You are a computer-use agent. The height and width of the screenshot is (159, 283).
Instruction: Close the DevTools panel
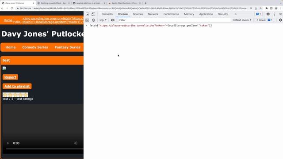tap(280, 14)
